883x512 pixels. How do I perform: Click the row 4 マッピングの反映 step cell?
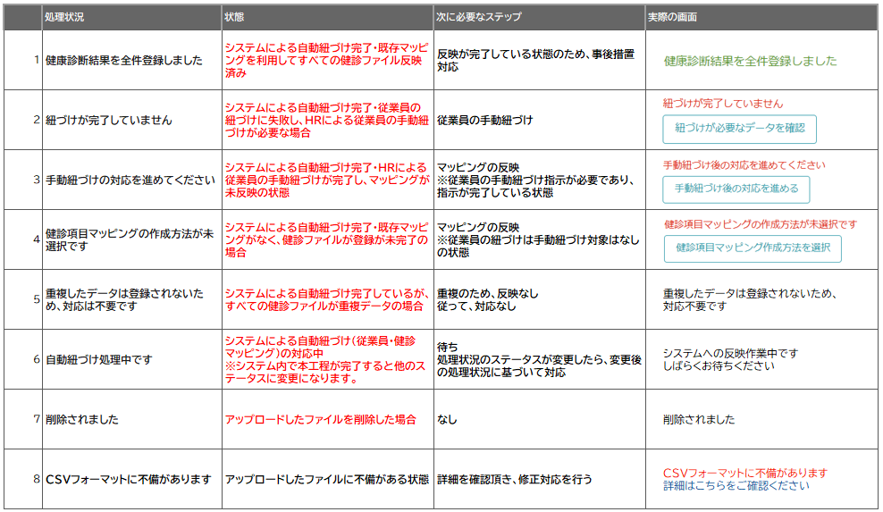pos(539,240)
